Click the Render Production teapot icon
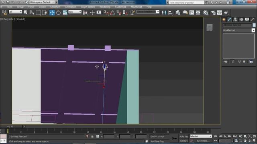This screenshot has height=144, width=257. click(x=226, y=12)
